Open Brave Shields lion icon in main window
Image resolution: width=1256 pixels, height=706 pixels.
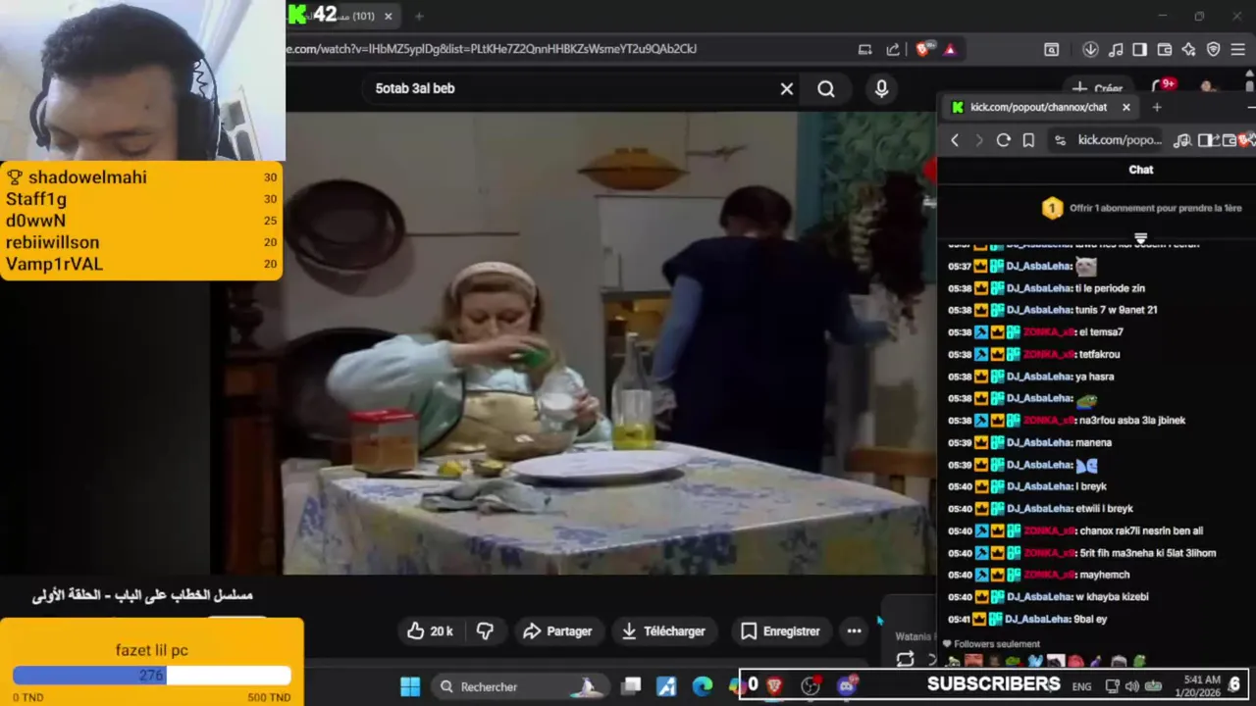tap(922, 49)
